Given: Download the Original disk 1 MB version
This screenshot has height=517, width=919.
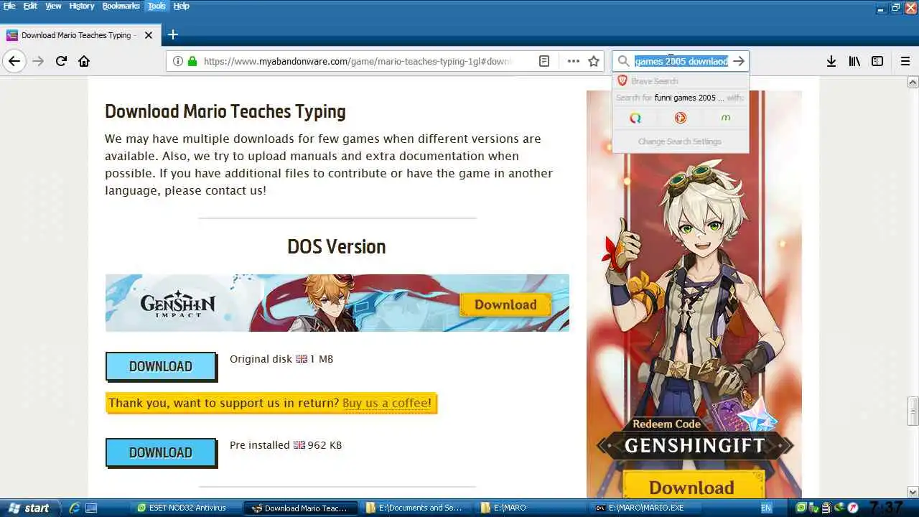Looking at the screenshot, I should pos(161,366).
